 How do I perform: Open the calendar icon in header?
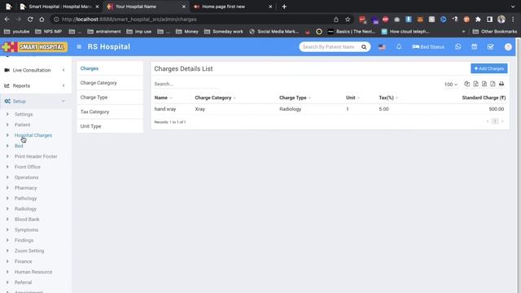474,47
